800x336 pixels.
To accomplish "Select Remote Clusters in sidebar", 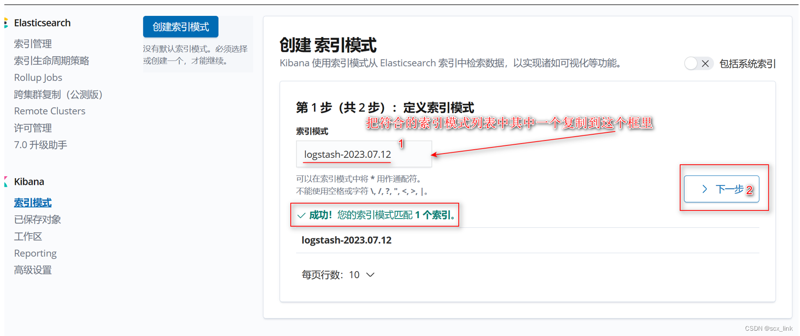I will (50, 111).
